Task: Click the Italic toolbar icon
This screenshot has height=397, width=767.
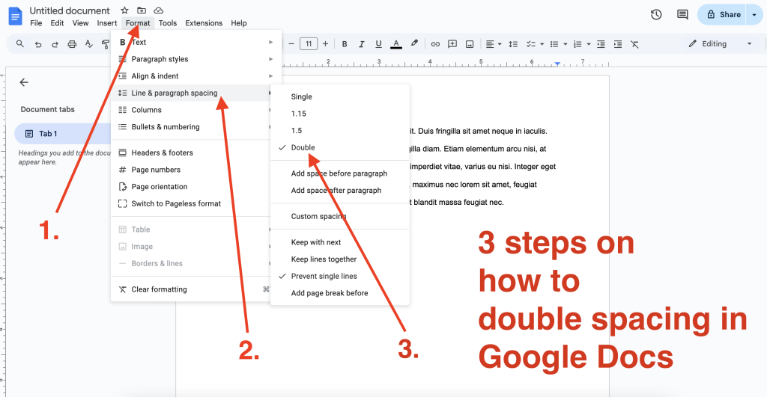Action: point(362,44)
